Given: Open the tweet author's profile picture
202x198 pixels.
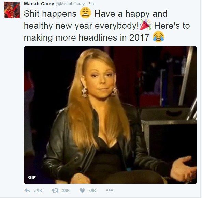Looking at the screenshot, I should click(12, 10).
